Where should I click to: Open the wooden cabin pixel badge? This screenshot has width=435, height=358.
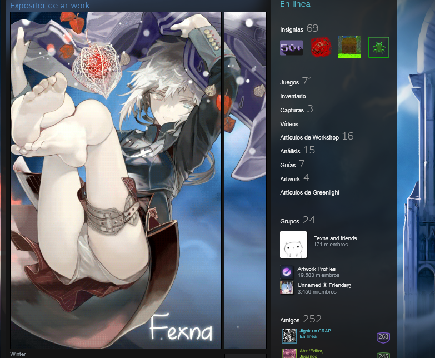(x=349, y=47)
